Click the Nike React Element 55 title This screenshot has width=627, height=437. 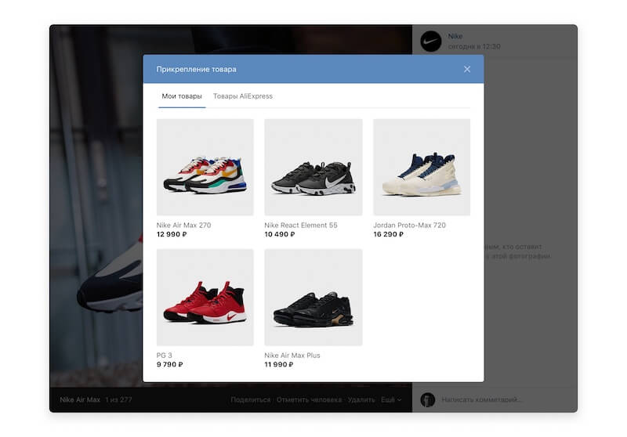tap(301, 226)
